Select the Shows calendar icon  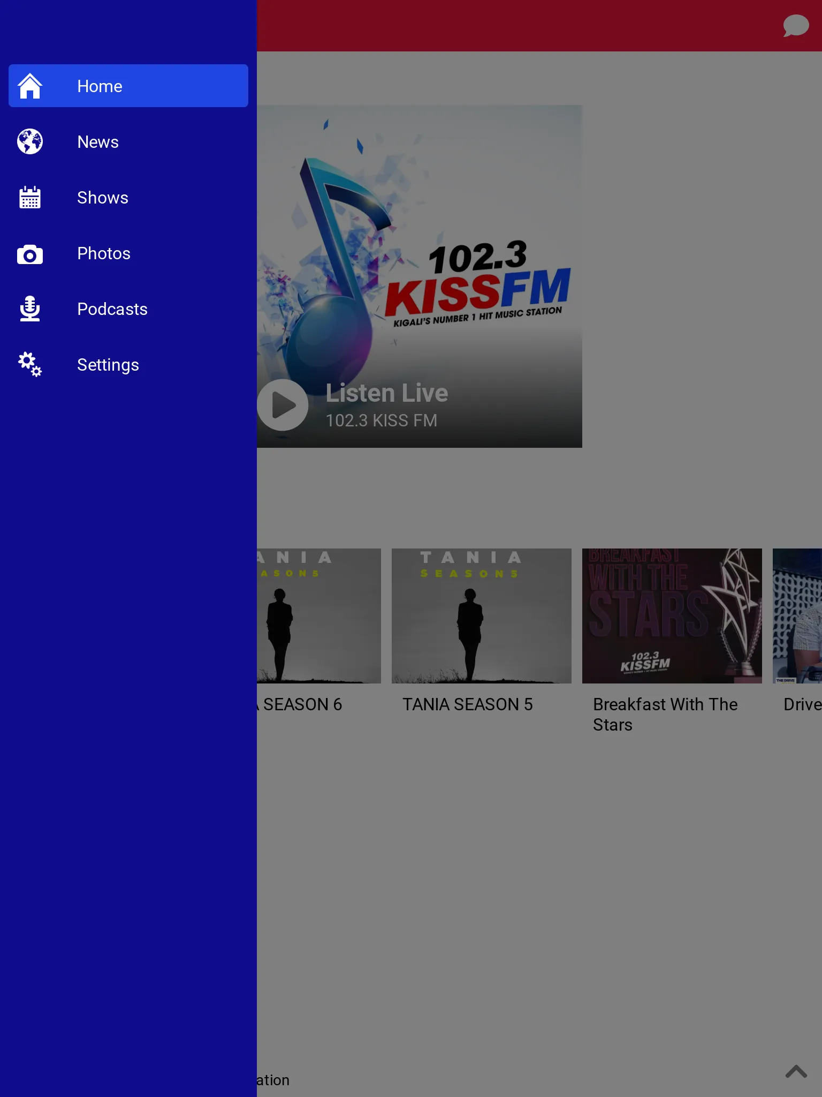30,197
